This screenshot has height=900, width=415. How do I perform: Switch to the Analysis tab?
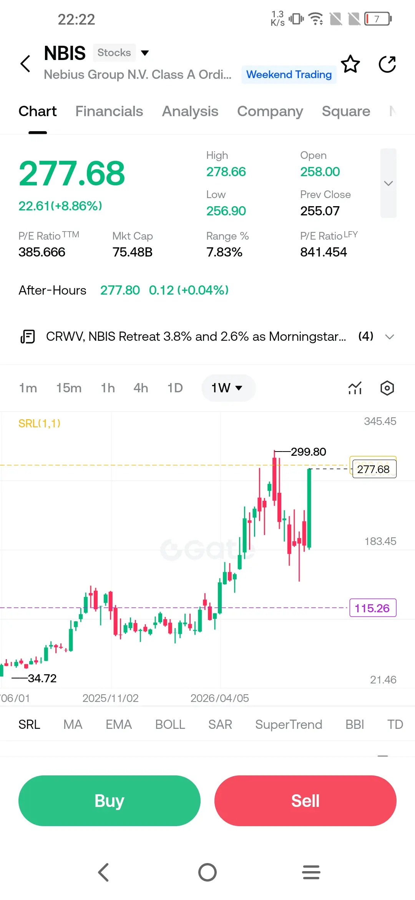[x=190, y=111]
